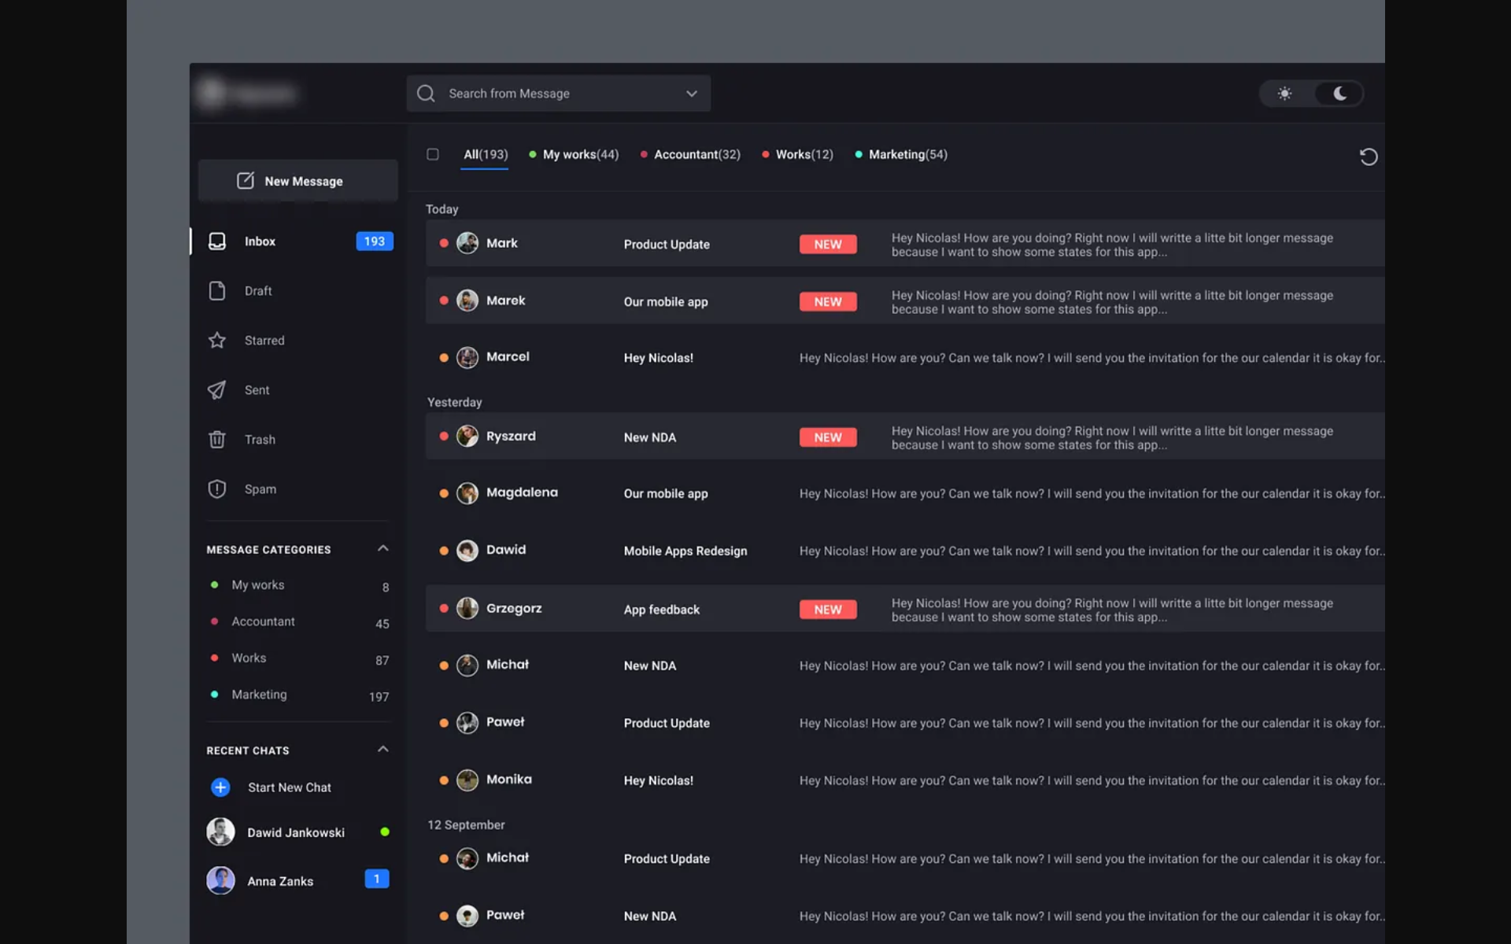
Task: Click Grzegorz's avatar picture
Action: click(x=467, y=608)
